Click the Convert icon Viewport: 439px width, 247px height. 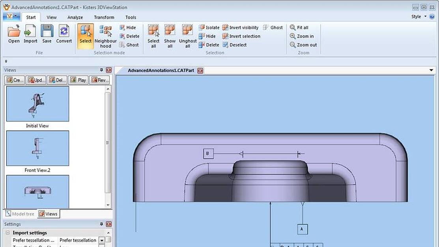[64, 34]
